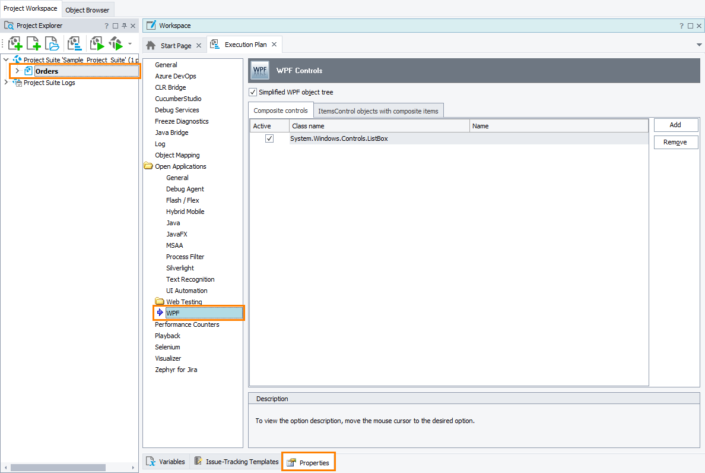Run the project using the green run icon
Viewport: 705px width, 473px height.
pos(96,43)
